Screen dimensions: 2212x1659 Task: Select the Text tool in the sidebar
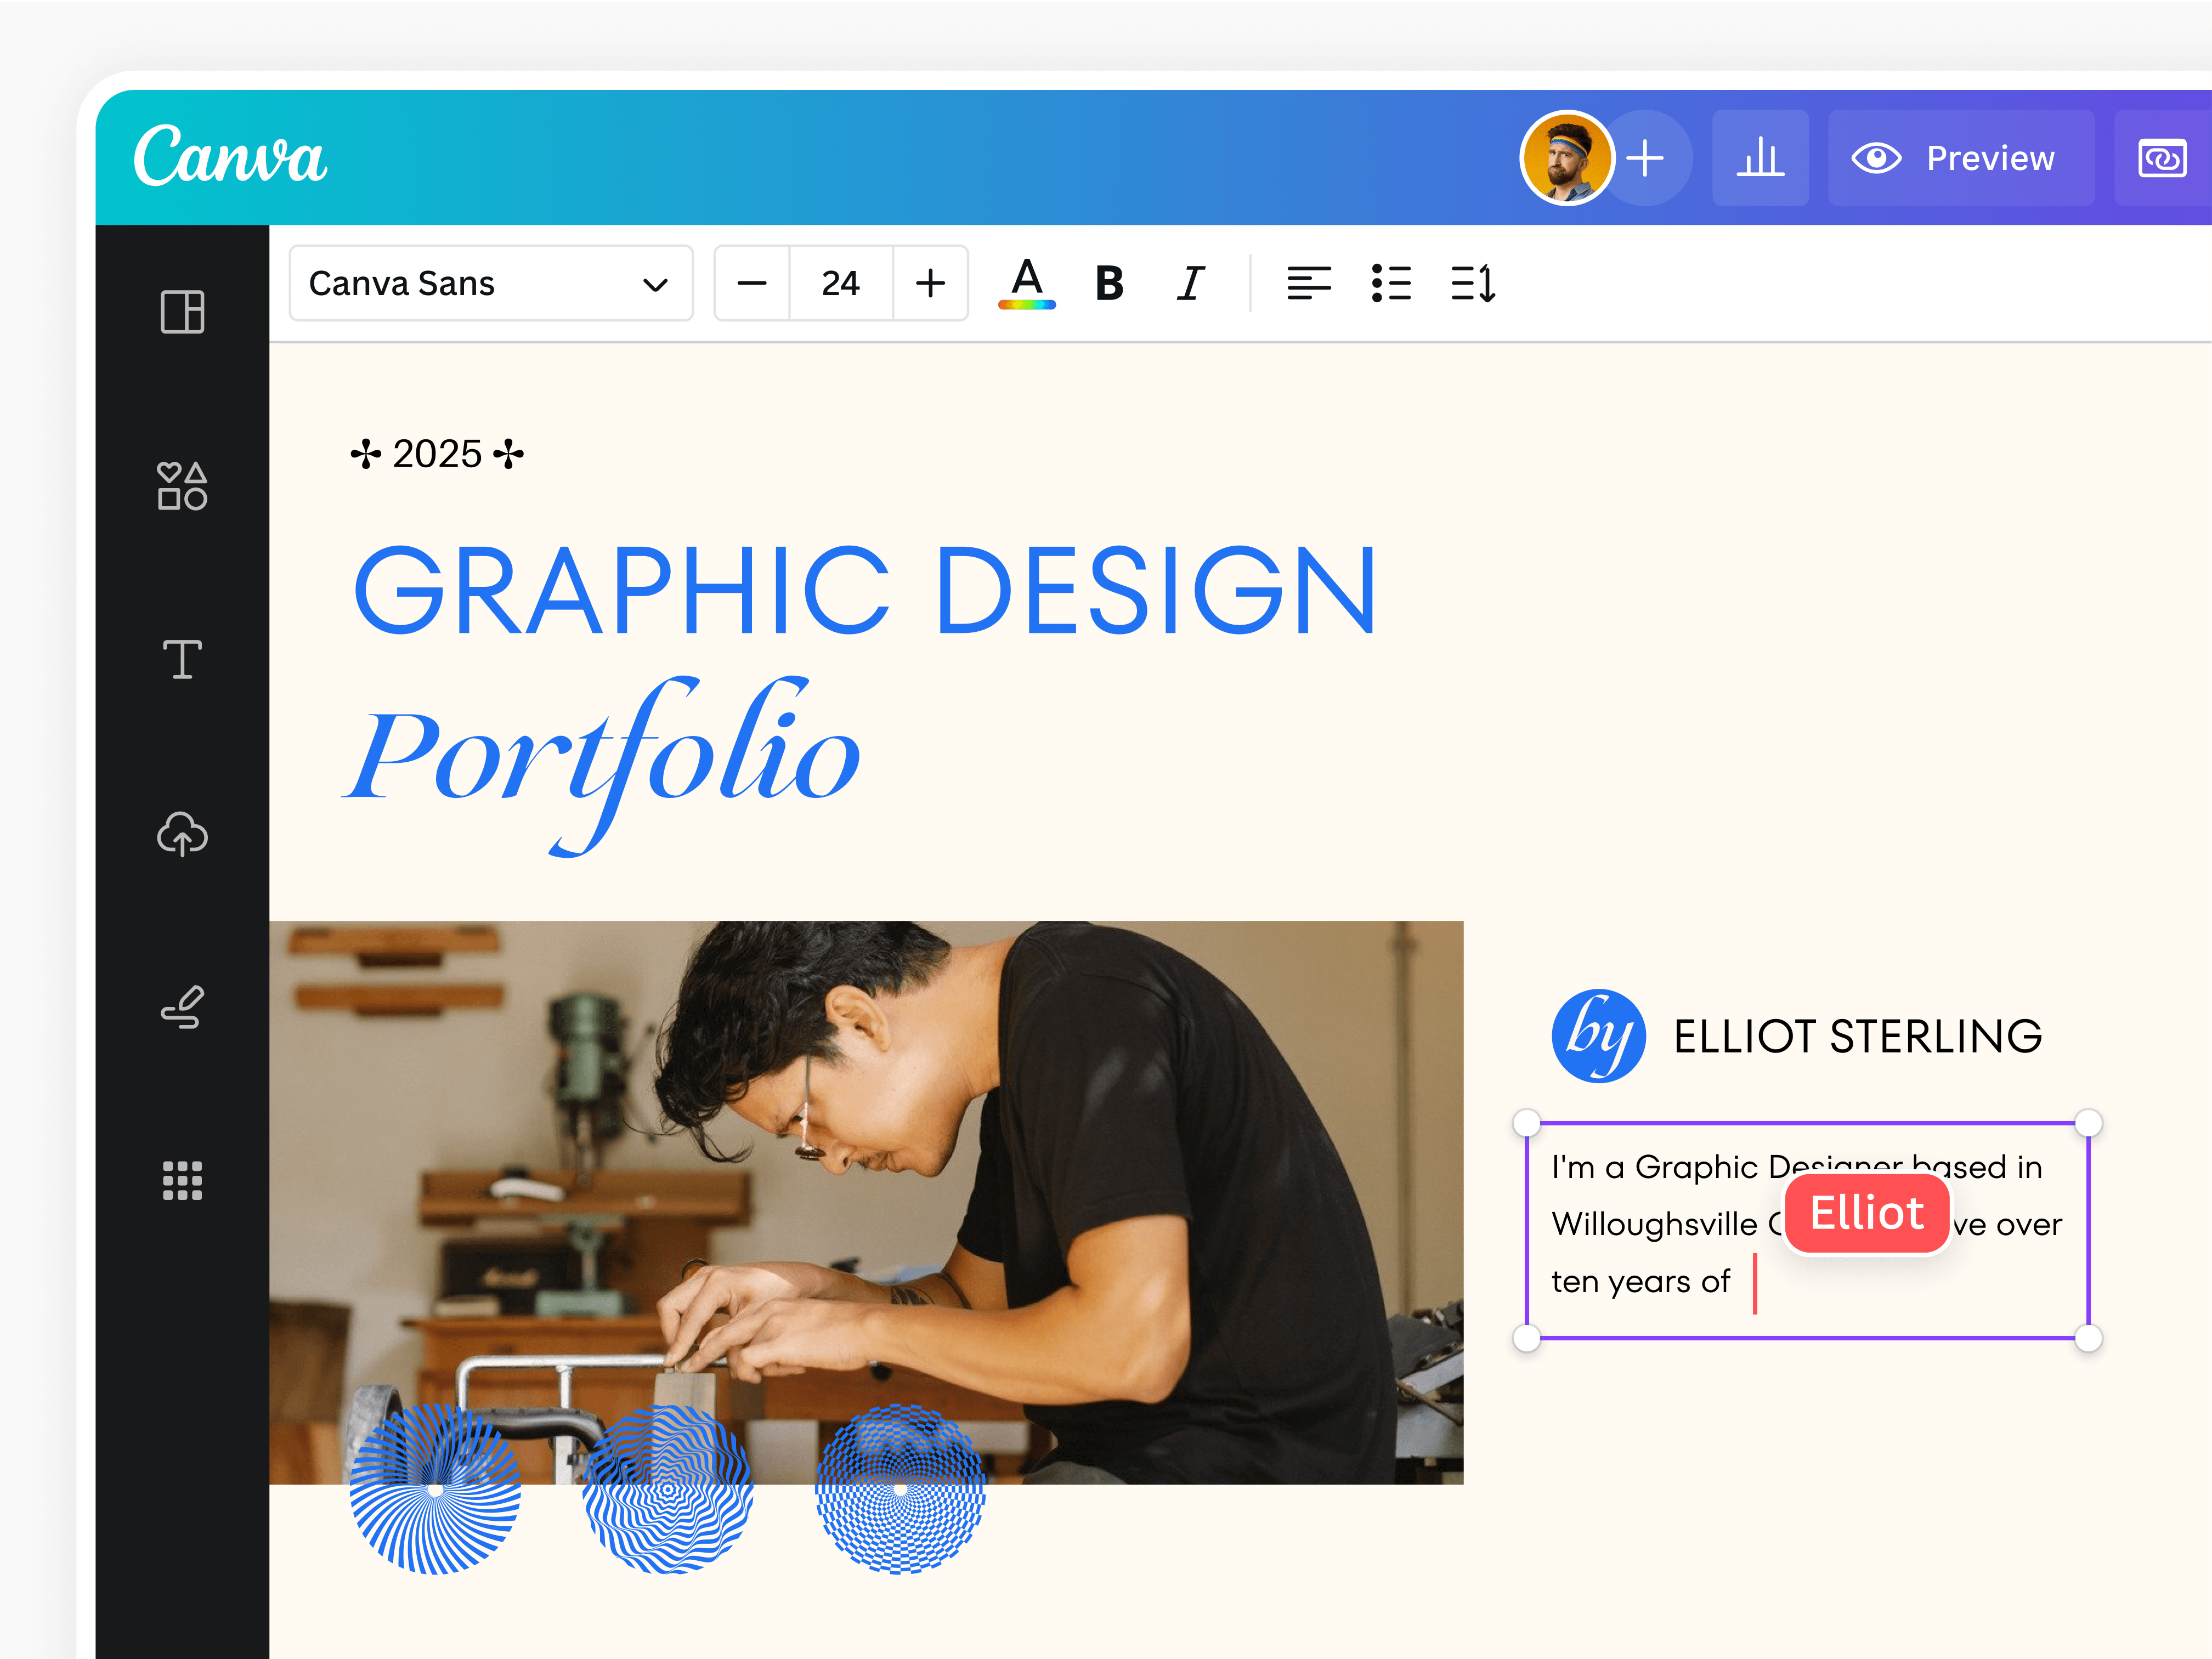pyautogui.click(x=181, y=660)
